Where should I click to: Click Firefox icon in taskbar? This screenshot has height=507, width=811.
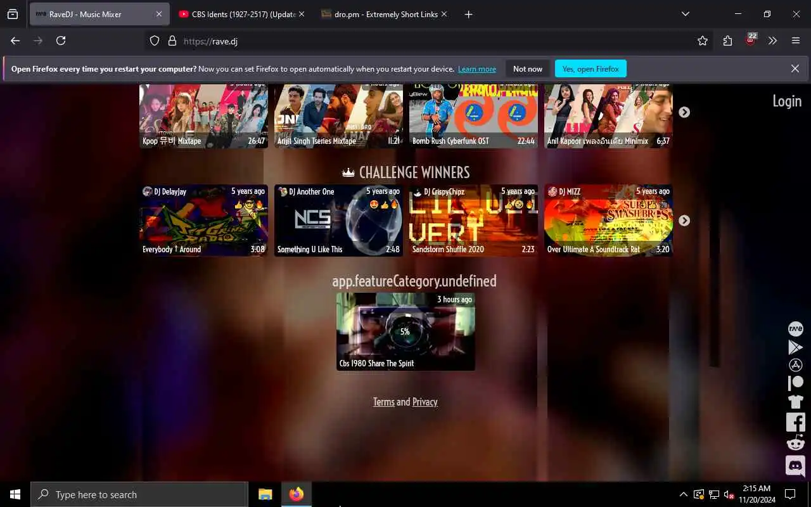(296, 494)
